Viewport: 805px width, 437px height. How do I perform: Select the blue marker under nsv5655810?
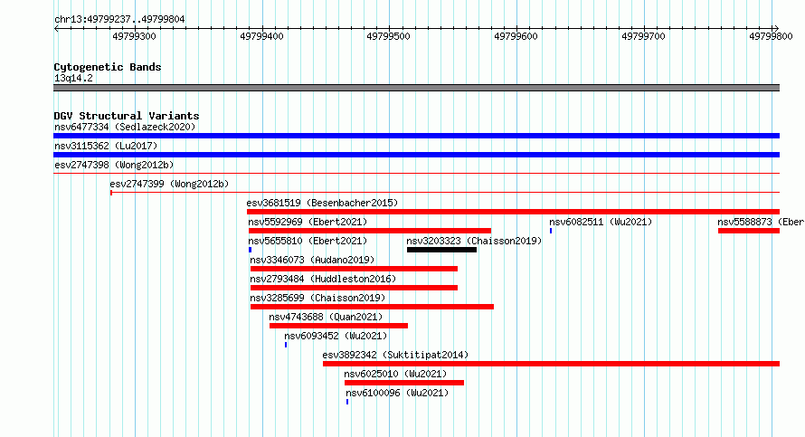250,250
